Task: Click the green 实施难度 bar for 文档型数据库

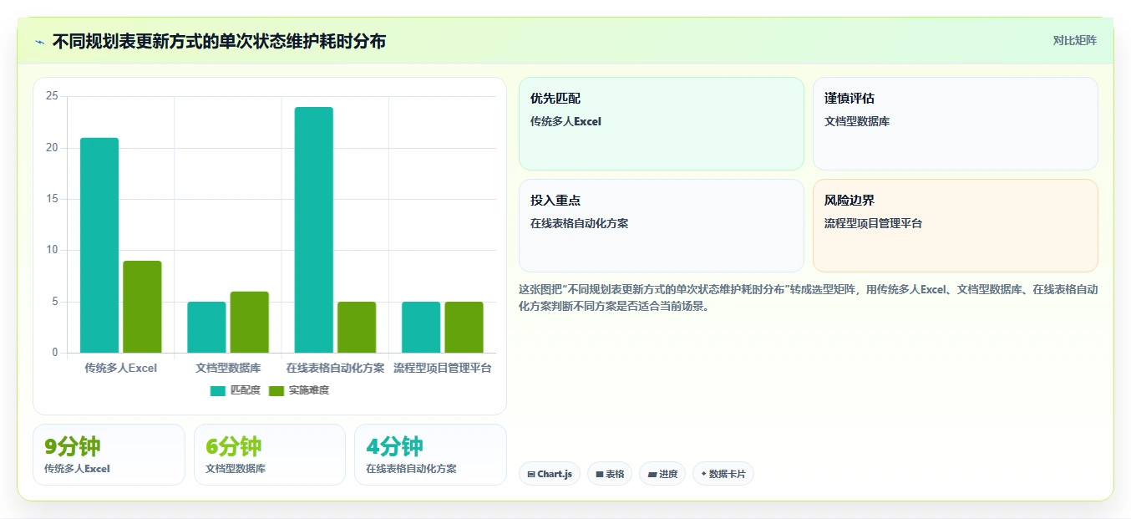Action: point(249,322)
